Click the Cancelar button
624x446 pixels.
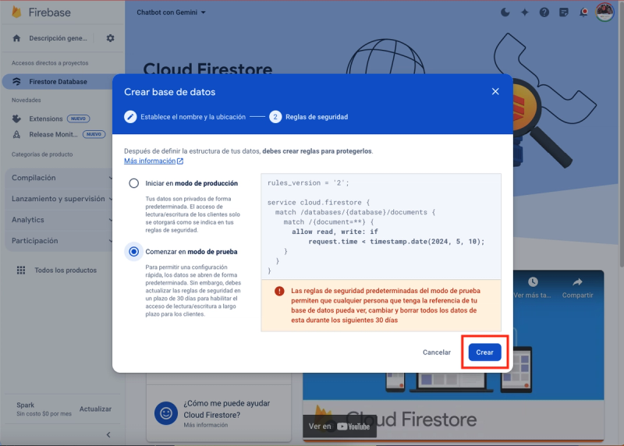coord(437,352)
